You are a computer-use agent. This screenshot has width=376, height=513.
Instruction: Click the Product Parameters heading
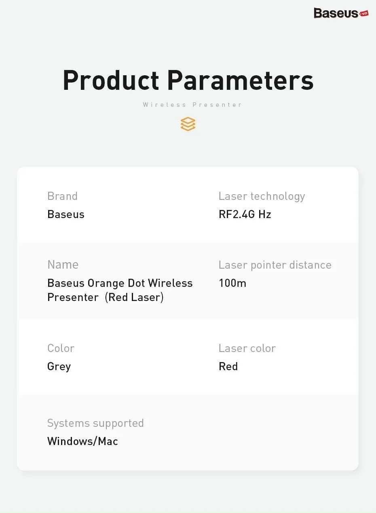coord(188,80)
